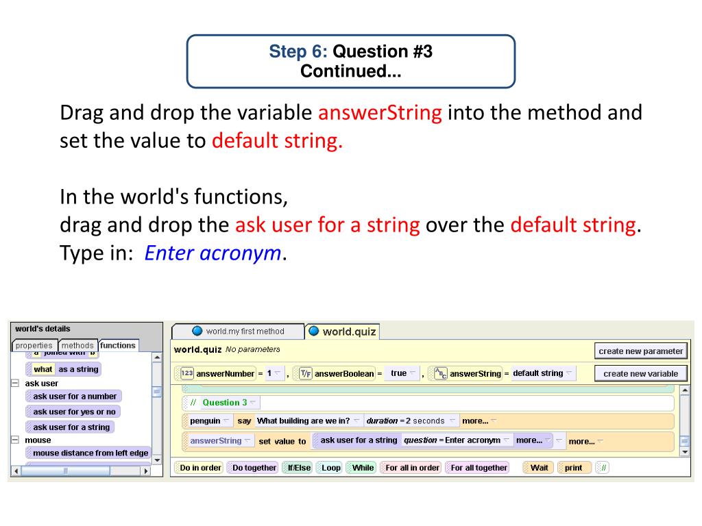Open the answerBoolean value dropdown showing true
Screen dimensions: 702x526
click(402, 373)
